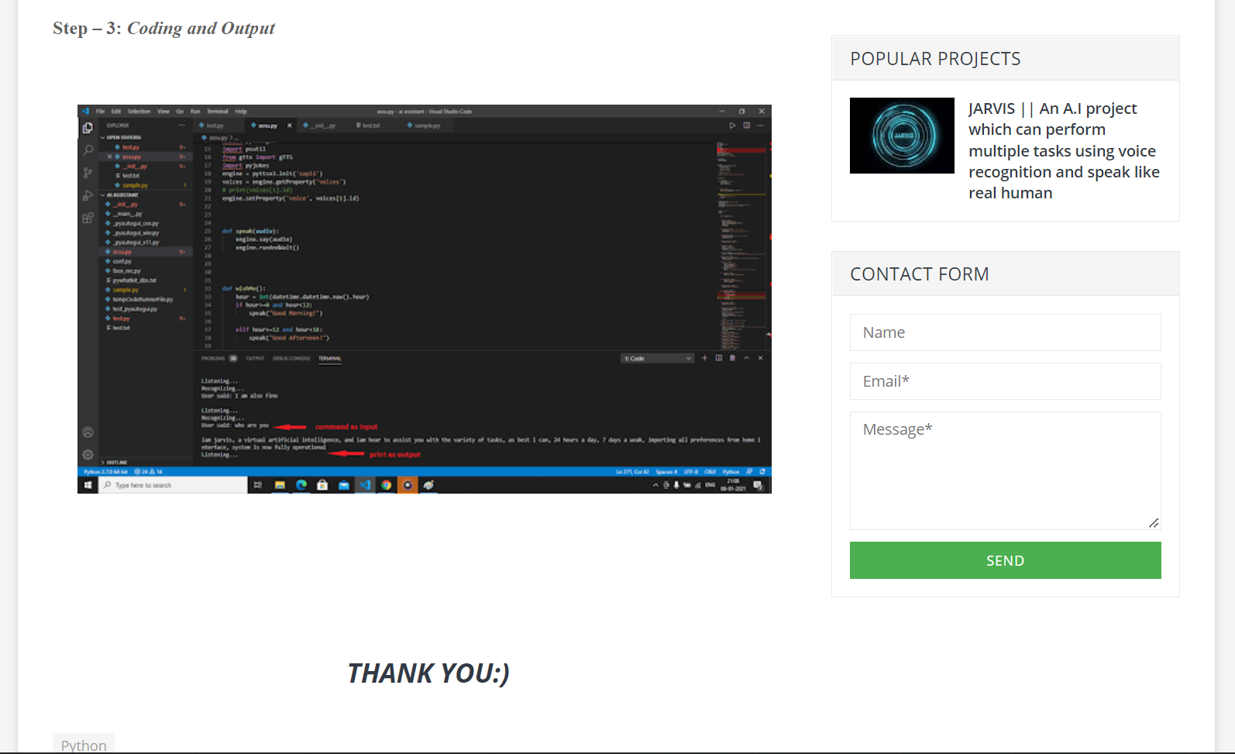Select the 'CONTACT FORM' widget heading

[x=919, y=274]
